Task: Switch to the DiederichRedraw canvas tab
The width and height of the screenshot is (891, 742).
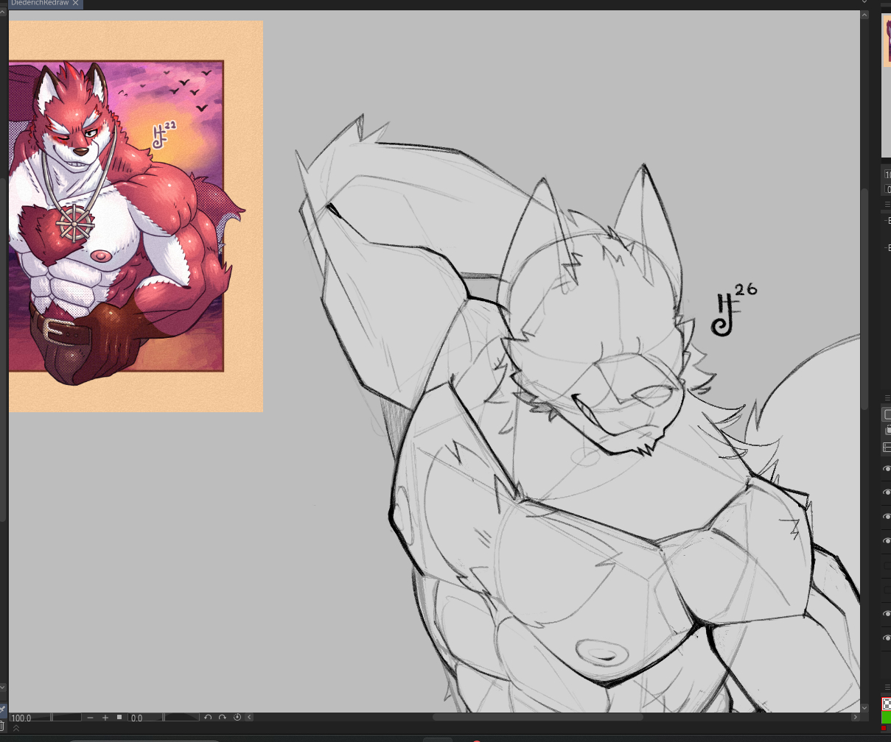Action: tap(38, 4)
